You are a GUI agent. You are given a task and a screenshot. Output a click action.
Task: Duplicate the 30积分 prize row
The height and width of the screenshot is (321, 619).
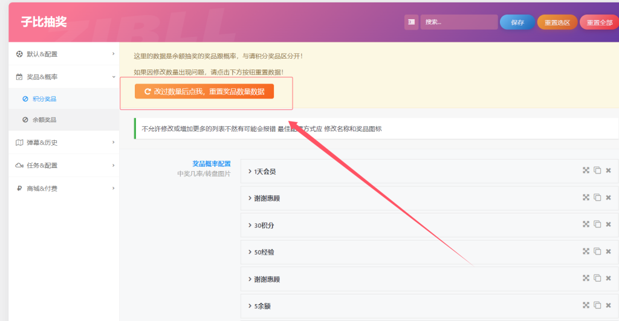pos(597,224)
